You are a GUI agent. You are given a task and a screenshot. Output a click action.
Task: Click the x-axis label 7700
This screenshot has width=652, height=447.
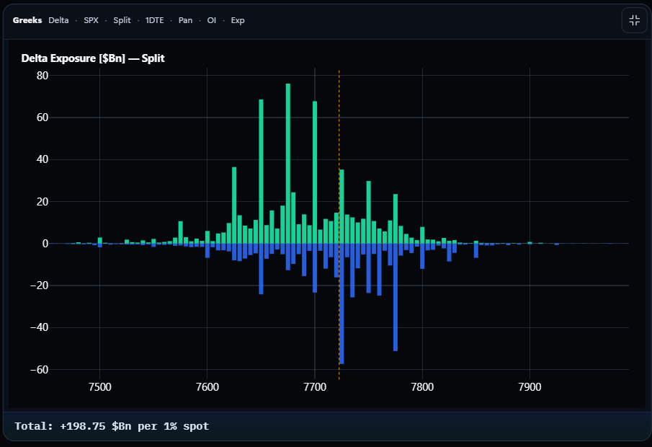click(315, 387)
